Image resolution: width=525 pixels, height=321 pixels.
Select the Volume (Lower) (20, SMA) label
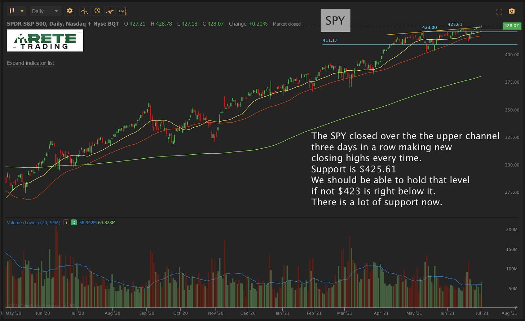(34, 223)
